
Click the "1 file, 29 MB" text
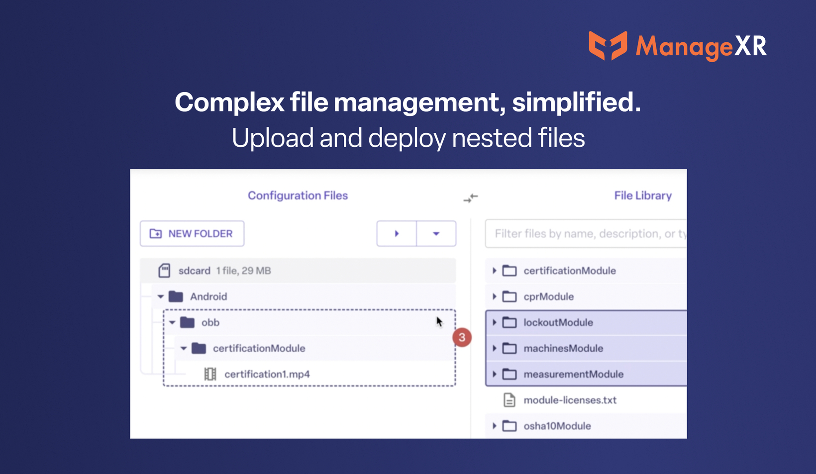[243, 271]
